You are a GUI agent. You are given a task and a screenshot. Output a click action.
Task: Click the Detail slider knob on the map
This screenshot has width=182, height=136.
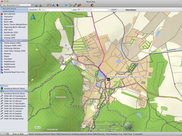pos(98,130)
